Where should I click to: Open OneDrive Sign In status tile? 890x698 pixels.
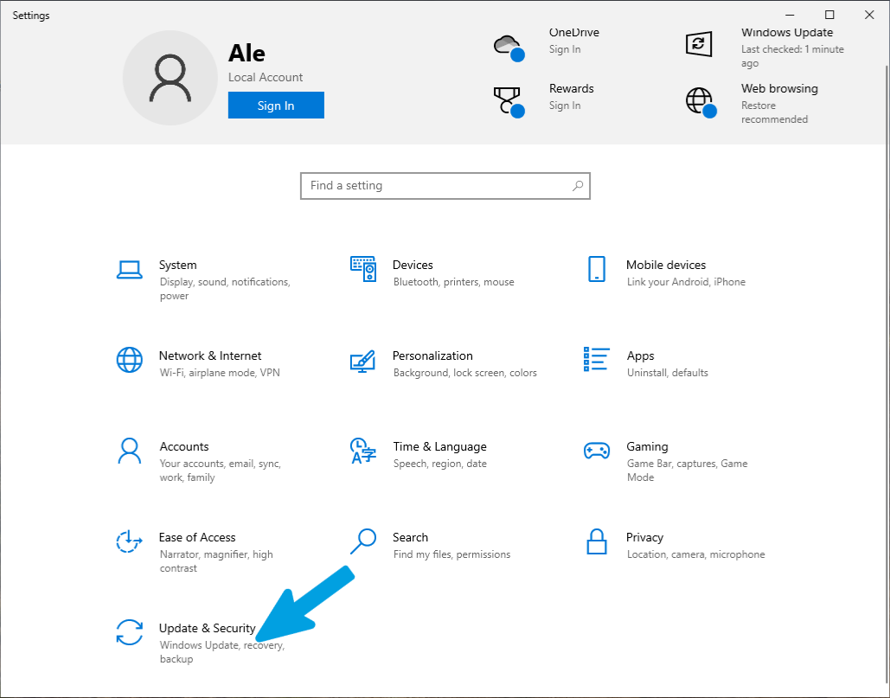tap(546, 44)
